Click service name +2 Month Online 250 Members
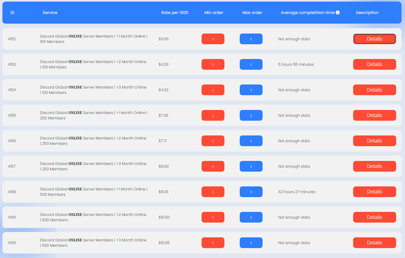The height and width of the screenshot is (258, 405). coord(93,141)
